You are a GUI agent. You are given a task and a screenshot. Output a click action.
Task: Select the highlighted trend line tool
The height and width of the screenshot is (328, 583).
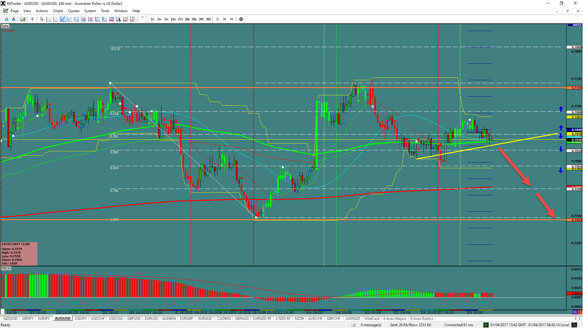(63, 19)
